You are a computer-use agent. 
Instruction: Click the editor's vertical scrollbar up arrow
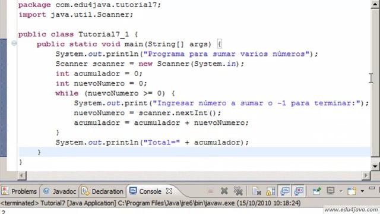pos(375,4)
